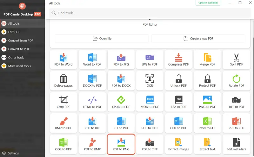This screenshot has height=157, width=254.
Task: Open the OCR tool
Action: coord(150,81)
